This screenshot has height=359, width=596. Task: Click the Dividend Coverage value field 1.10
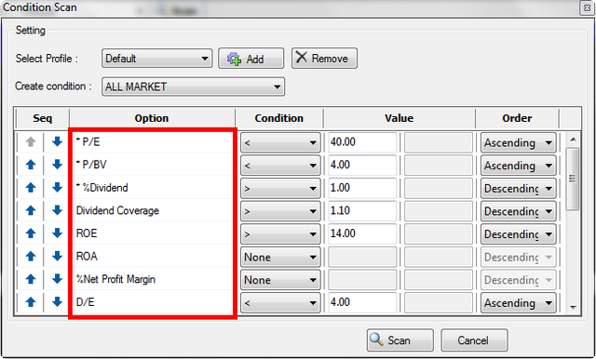pyautogui.click(x=362, y=211)
